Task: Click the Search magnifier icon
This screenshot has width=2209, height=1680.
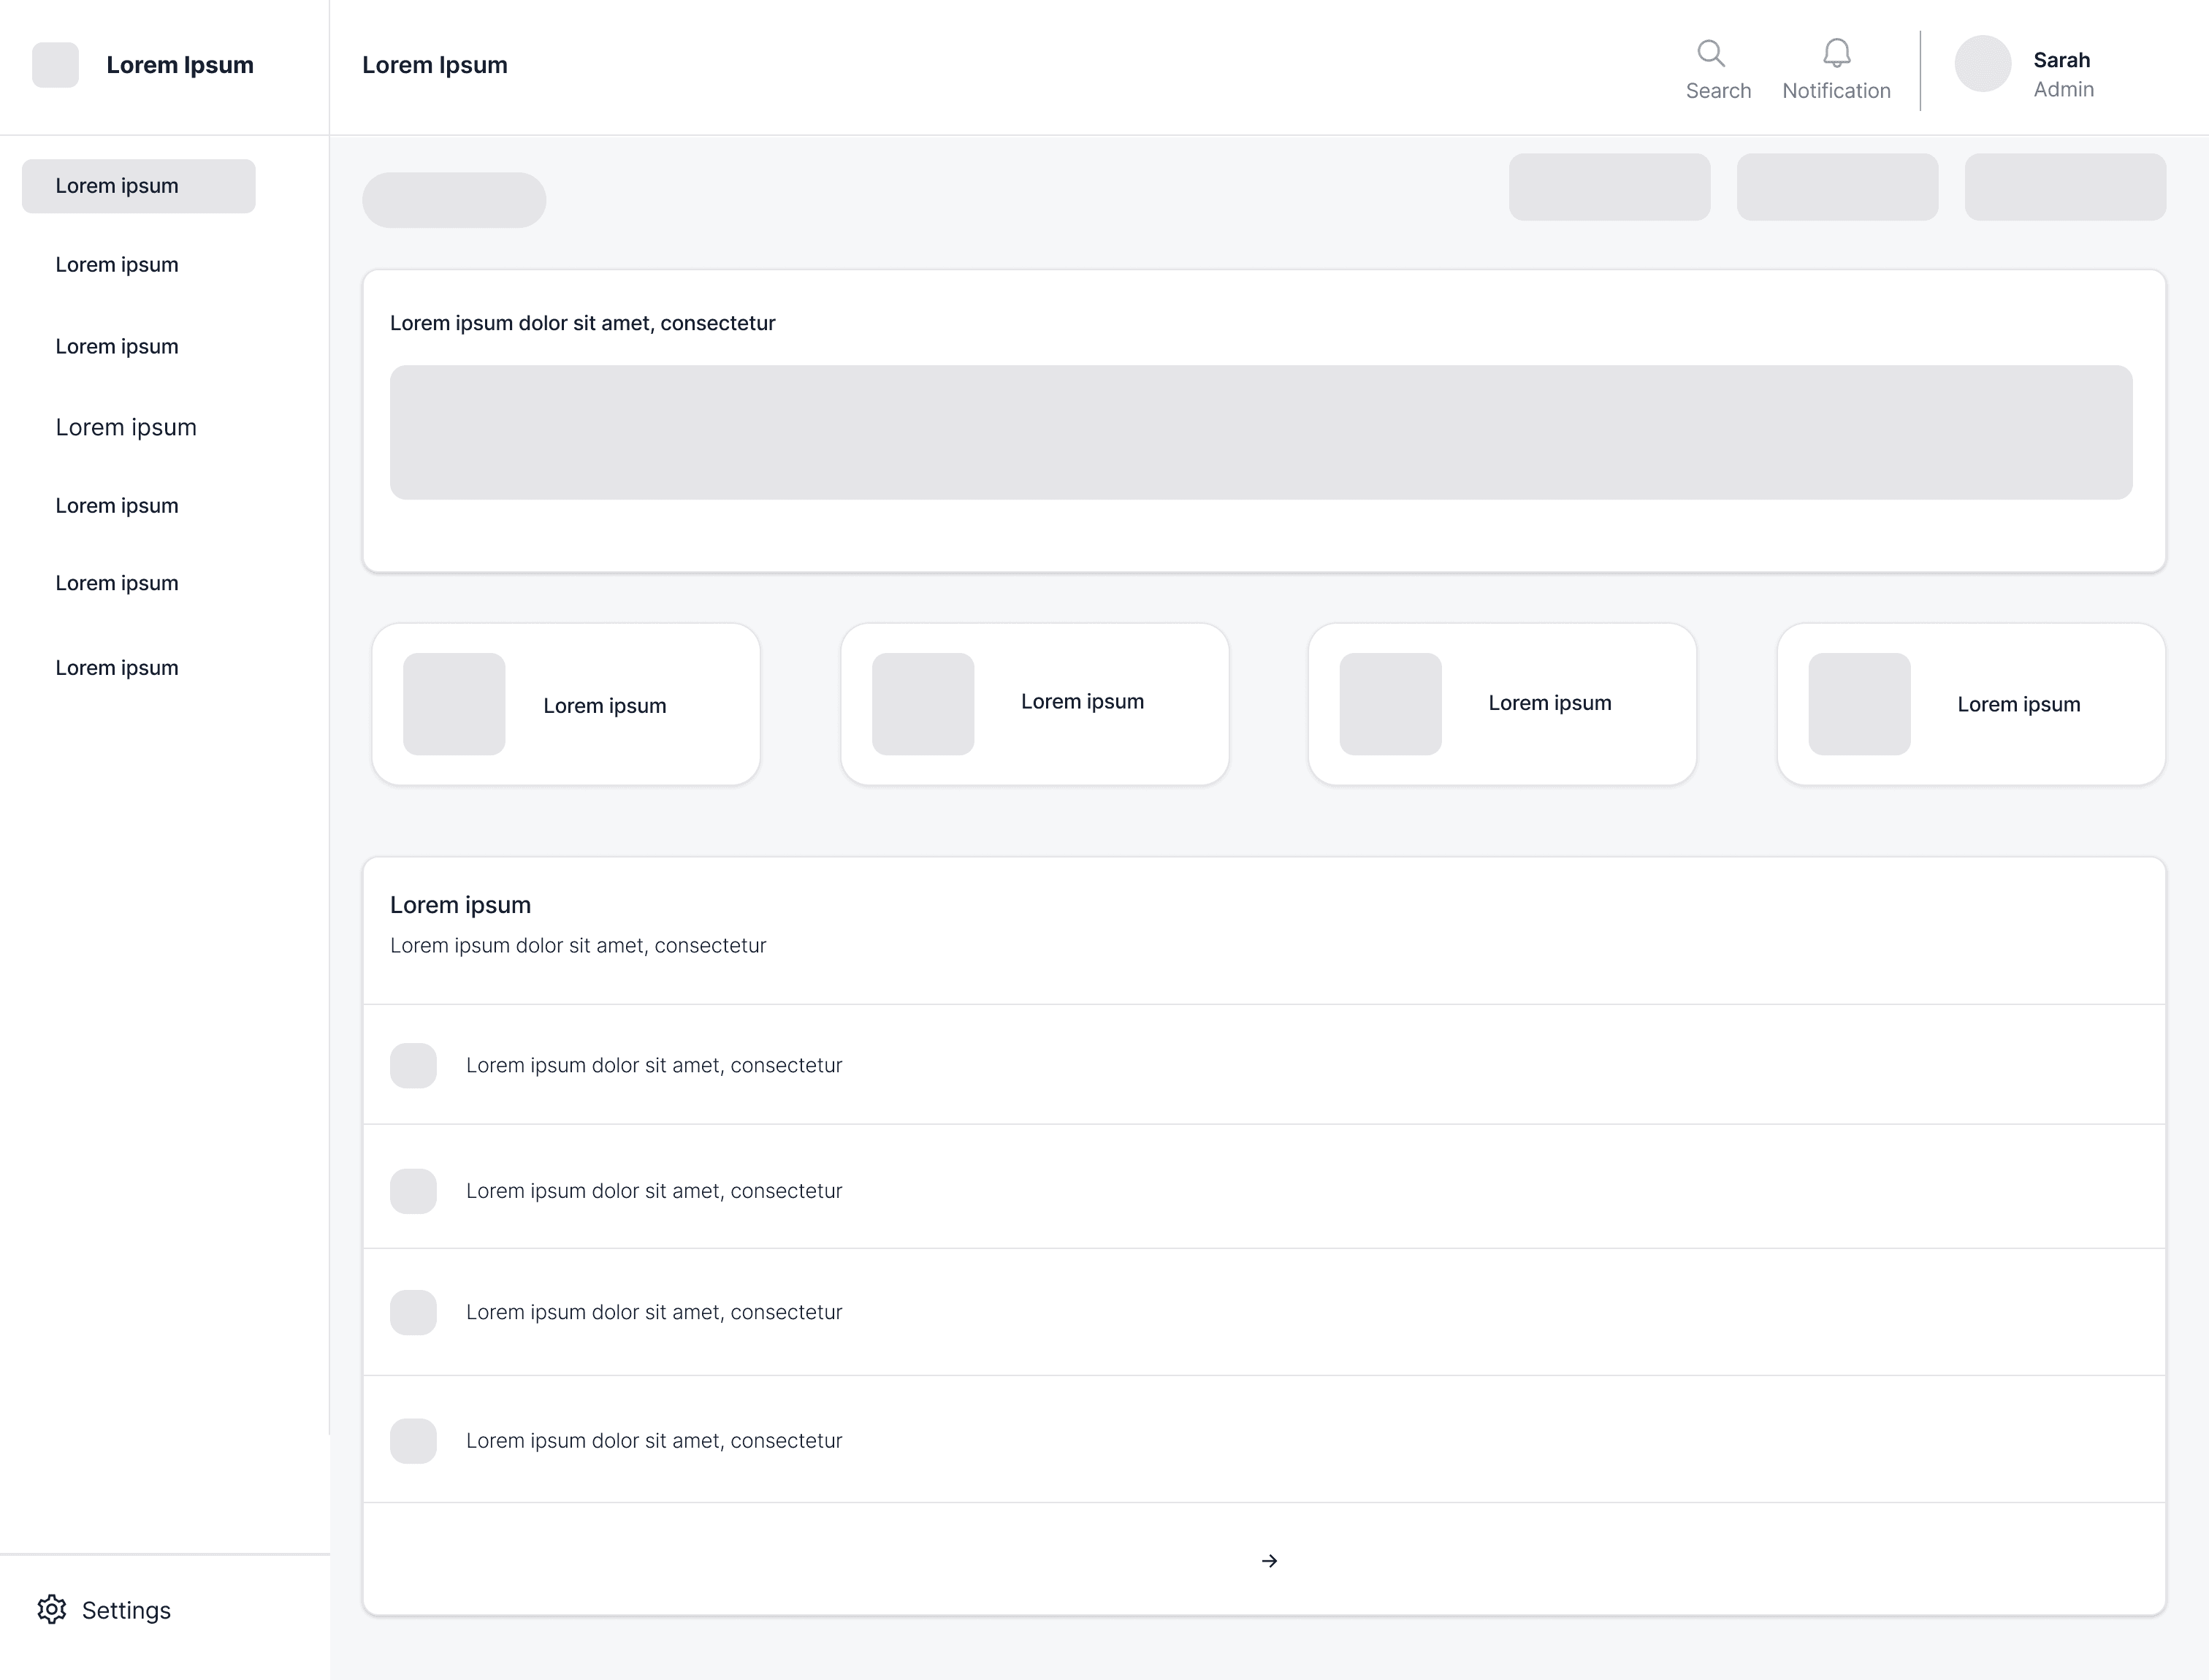Action: point(1711,53)
